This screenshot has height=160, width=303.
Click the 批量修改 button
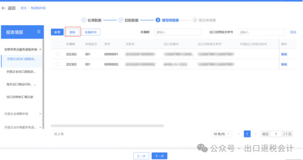(x=91, y=32)
